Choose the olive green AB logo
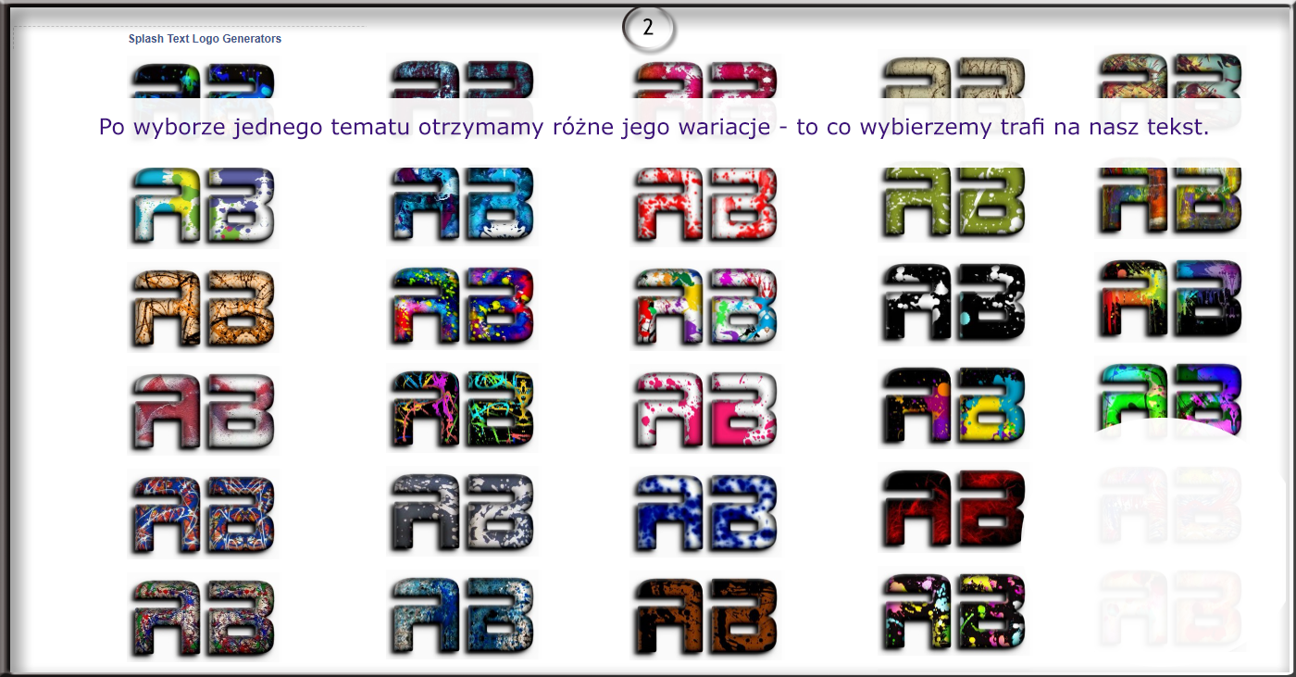1296x677 pixels. (x=953, y=203)
